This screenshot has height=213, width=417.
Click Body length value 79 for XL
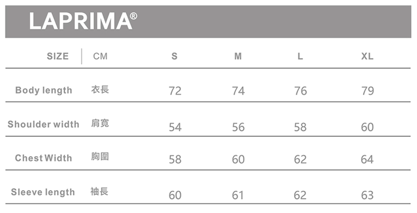tap(367, 91)
